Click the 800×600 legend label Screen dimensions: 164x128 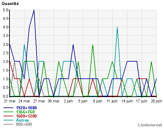pos(24,124)
